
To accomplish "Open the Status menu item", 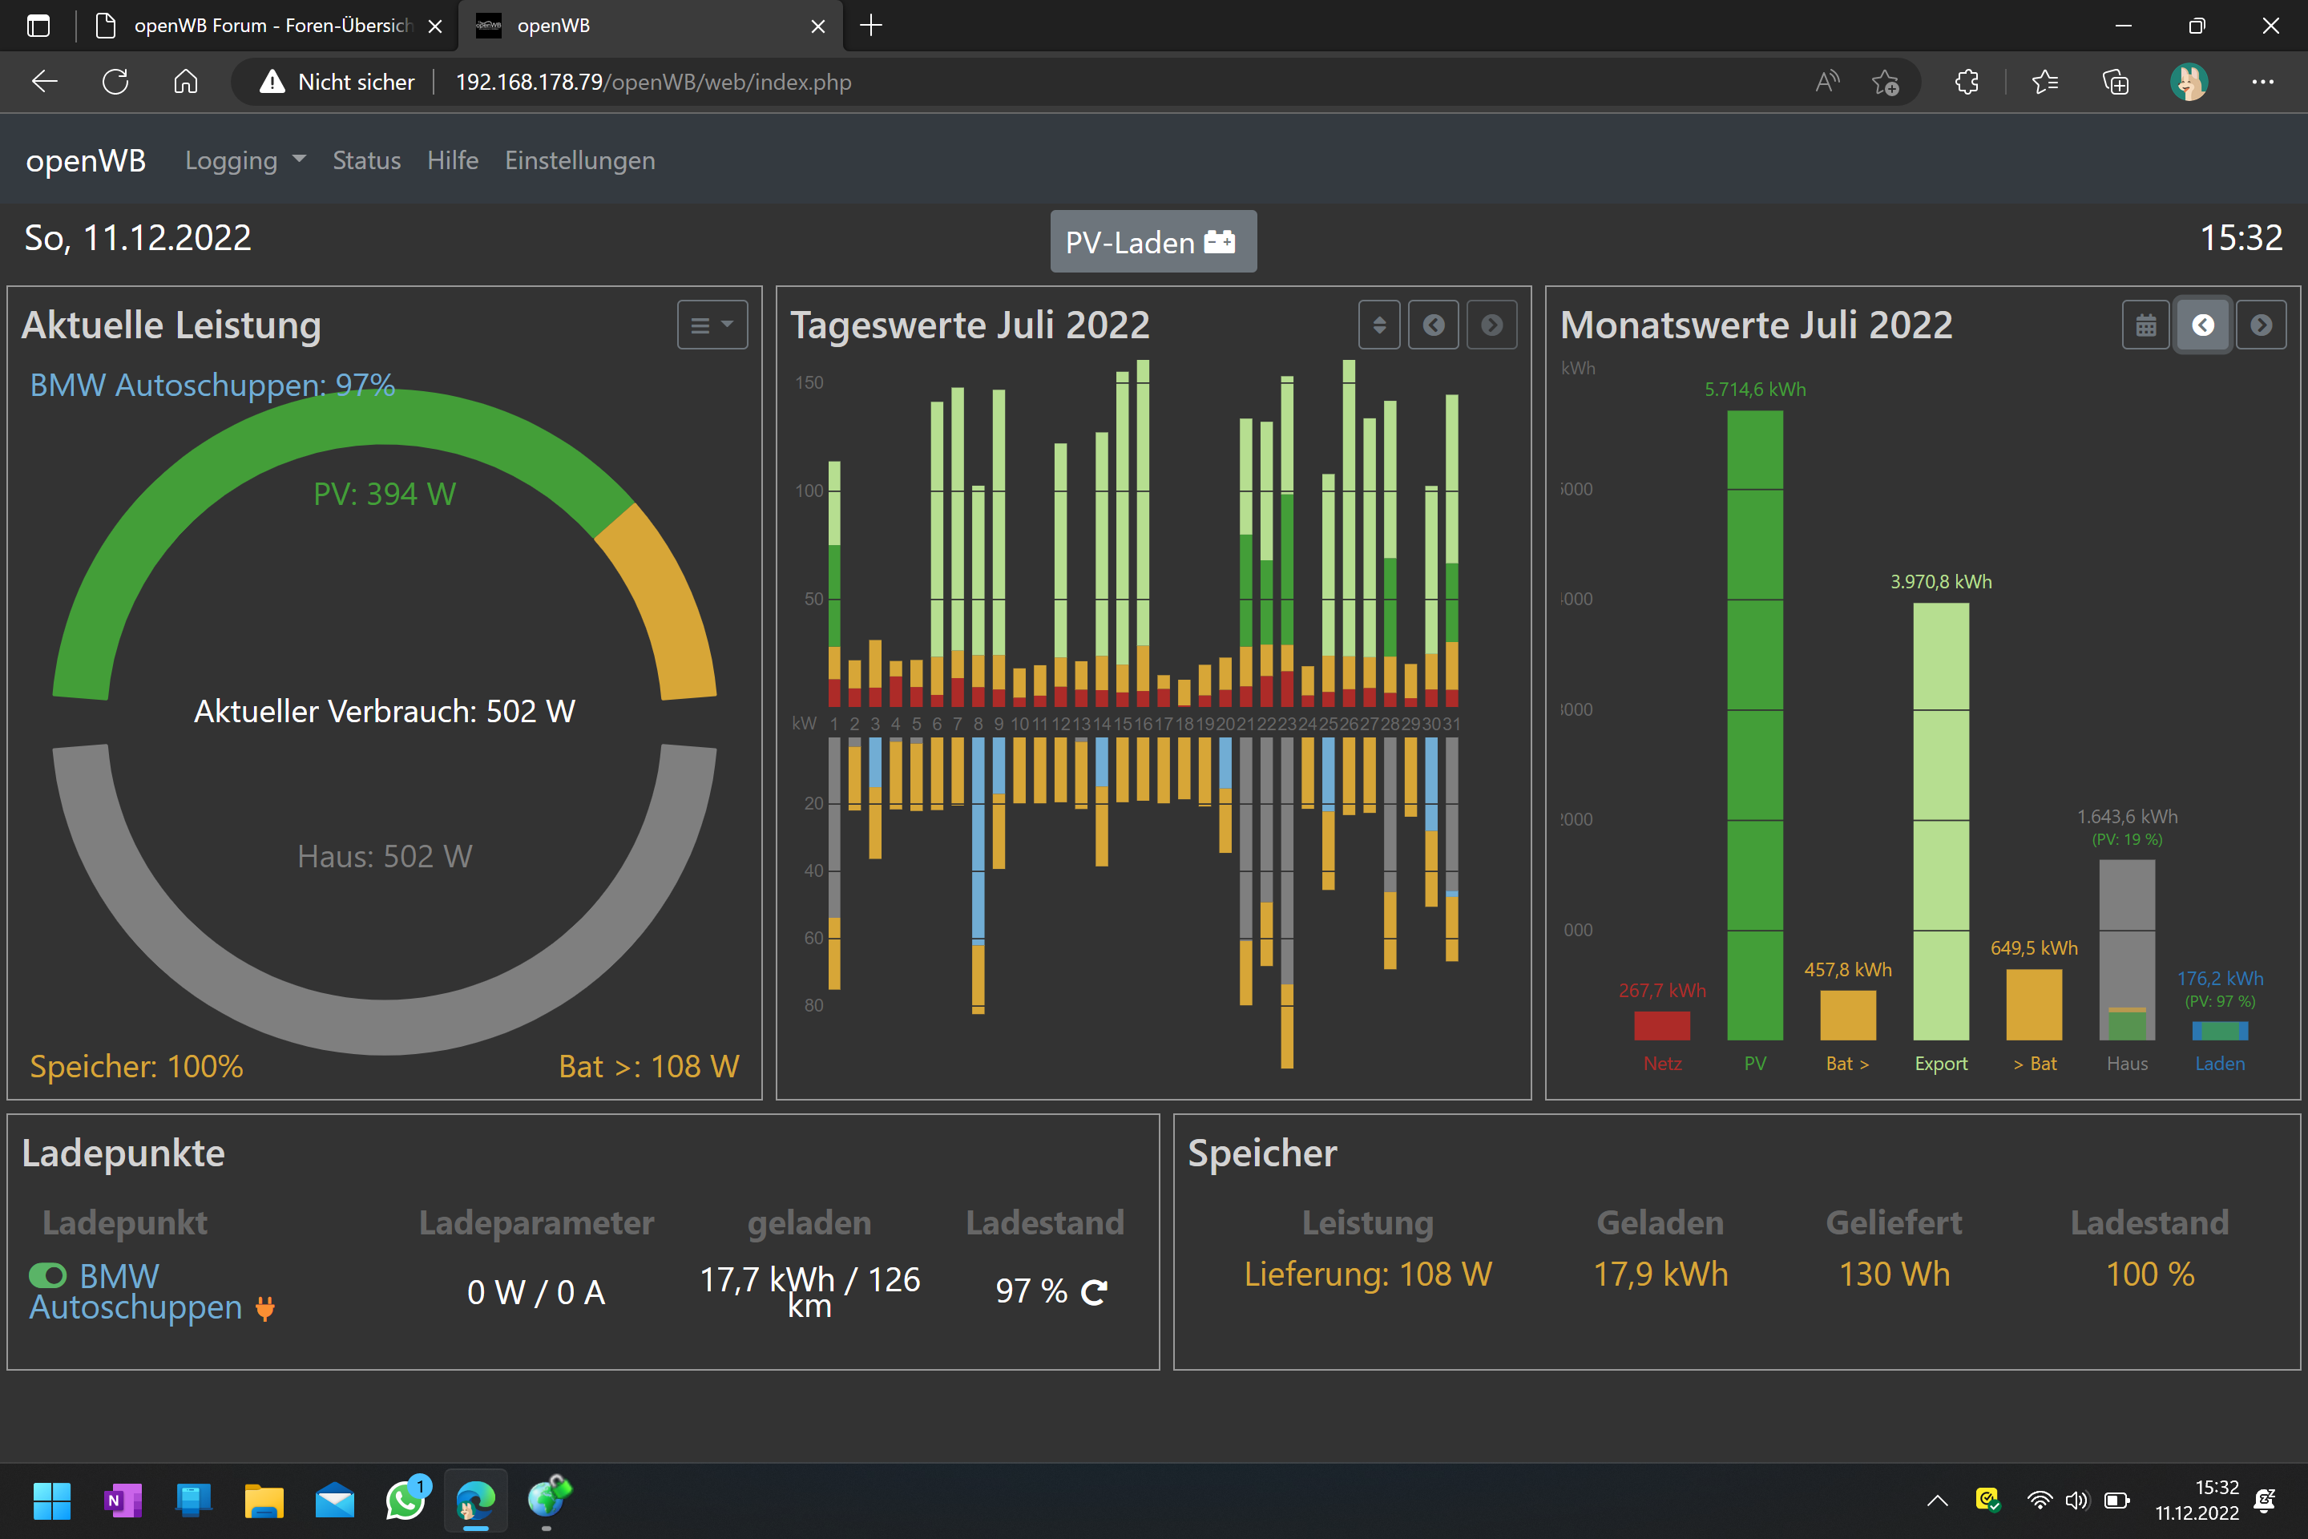I will [366, 160].
